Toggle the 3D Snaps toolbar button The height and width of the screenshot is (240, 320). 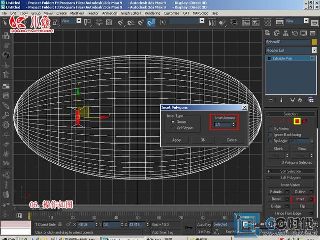[121, 22]
